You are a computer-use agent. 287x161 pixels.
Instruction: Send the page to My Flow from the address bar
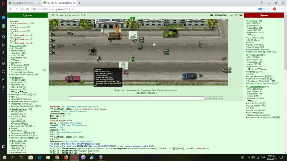click(264, 9)
